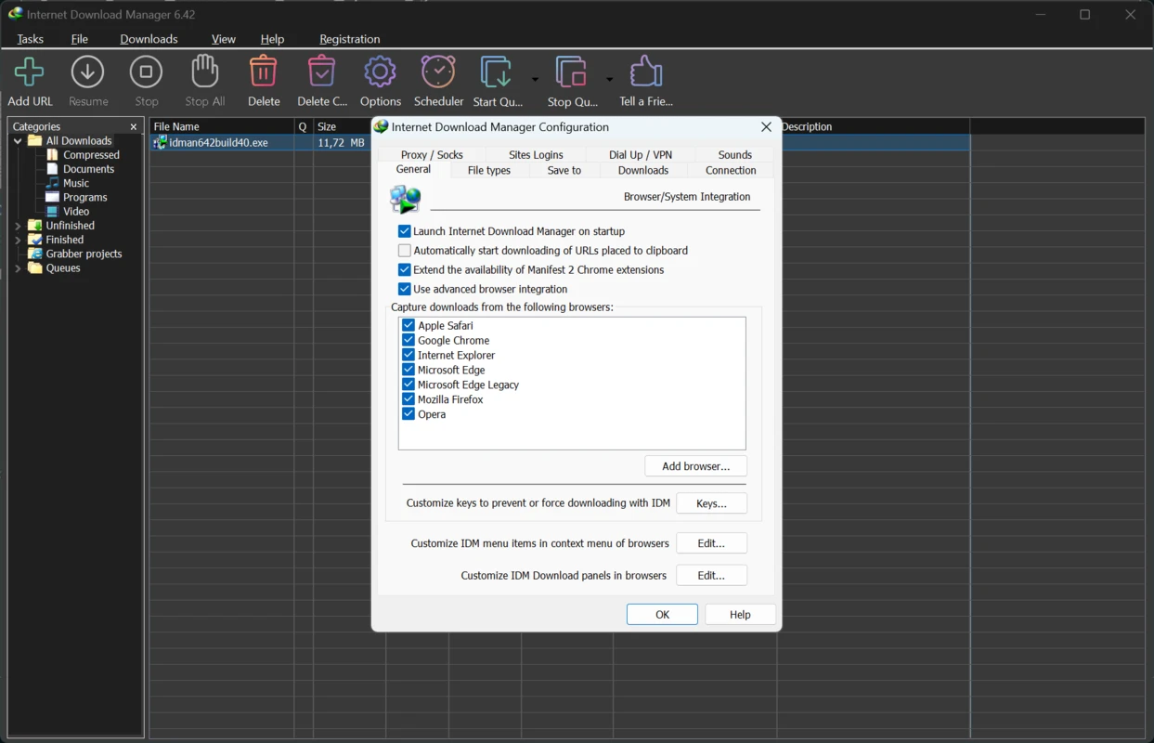Screen dimensions: 1154x743
Task: Switch to the Sounds tab
Action: click(x=734, y=155)
